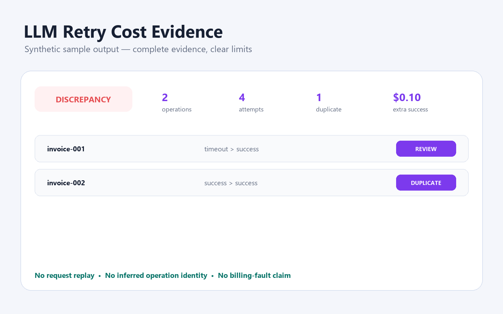Click the 'extra success' label
The width and height of the screenshot is (503, 314).
[x=410, y=110]
